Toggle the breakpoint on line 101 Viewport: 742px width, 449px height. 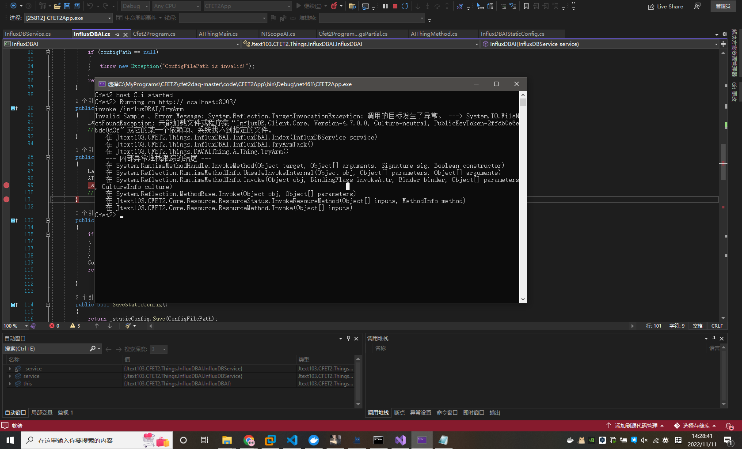(x=7, y=200)
